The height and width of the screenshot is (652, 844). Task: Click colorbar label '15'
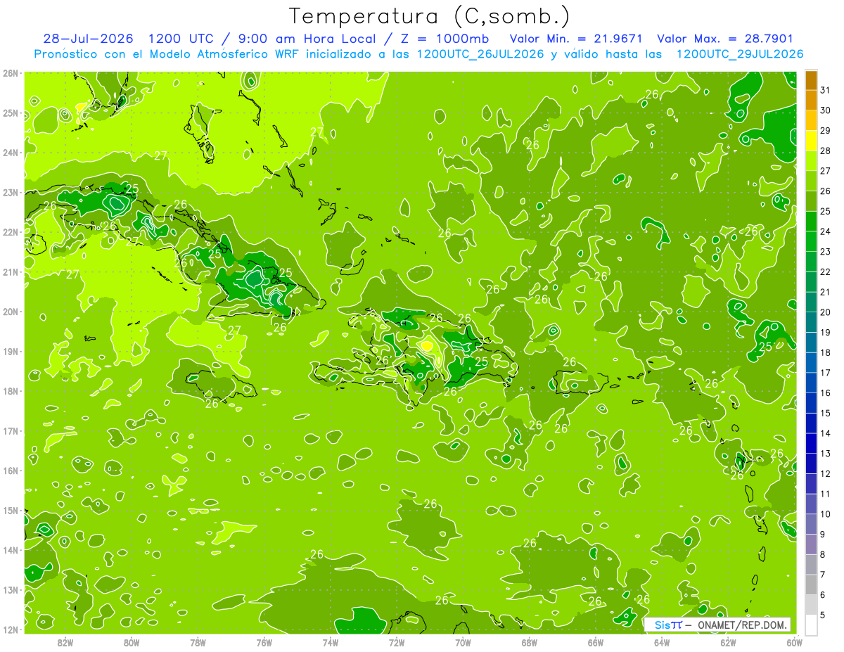tap(826, 413)
